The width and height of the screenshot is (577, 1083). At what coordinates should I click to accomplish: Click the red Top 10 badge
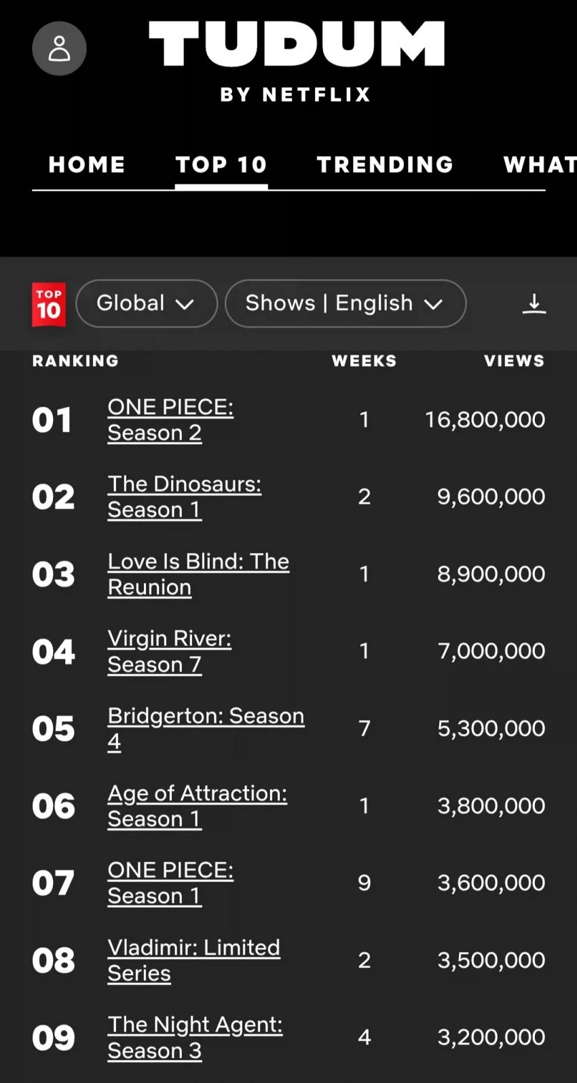click(x=49, y=304)
